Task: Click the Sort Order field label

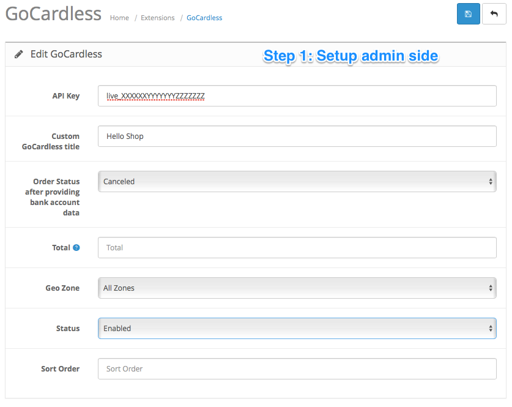Action: pyautogui.click(x=61, y=369)
